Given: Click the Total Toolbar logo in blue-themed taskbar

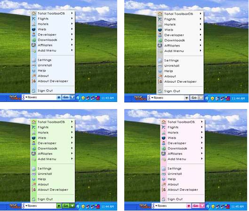Looking at the screenshot, I should (15, 97).
